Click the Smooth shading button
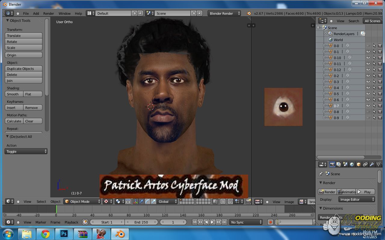This screenshot has width=385, height=240. pyautogui.click(x=14, y=94)
